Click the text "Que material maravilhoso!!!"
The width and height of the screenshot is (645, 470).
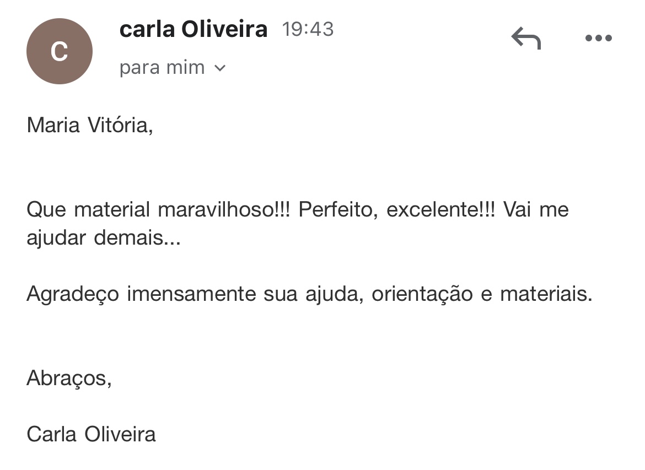tap(158, 209)
